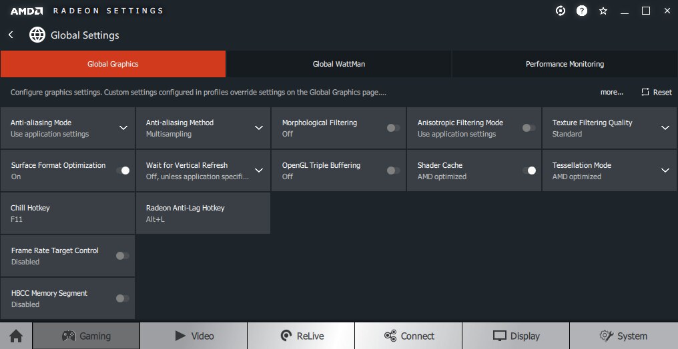Open the Display section label

click(525, 336)
